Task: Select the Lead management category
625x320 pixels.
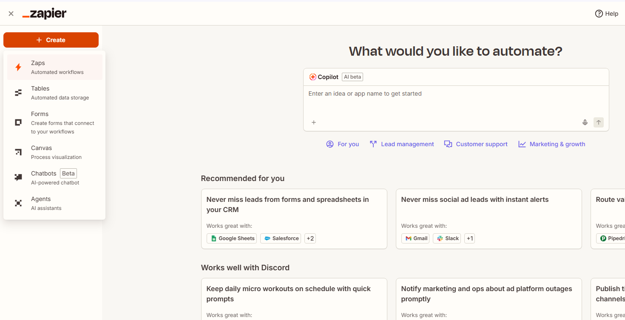Action: point(402,144)
